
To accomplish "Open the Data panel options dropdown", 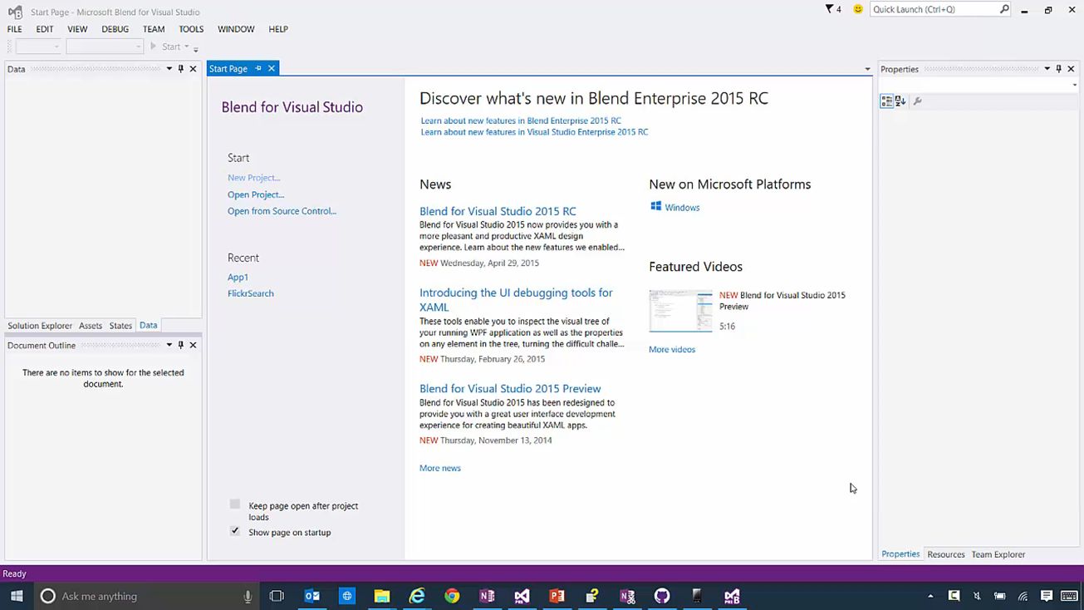I will click(169, 69).
